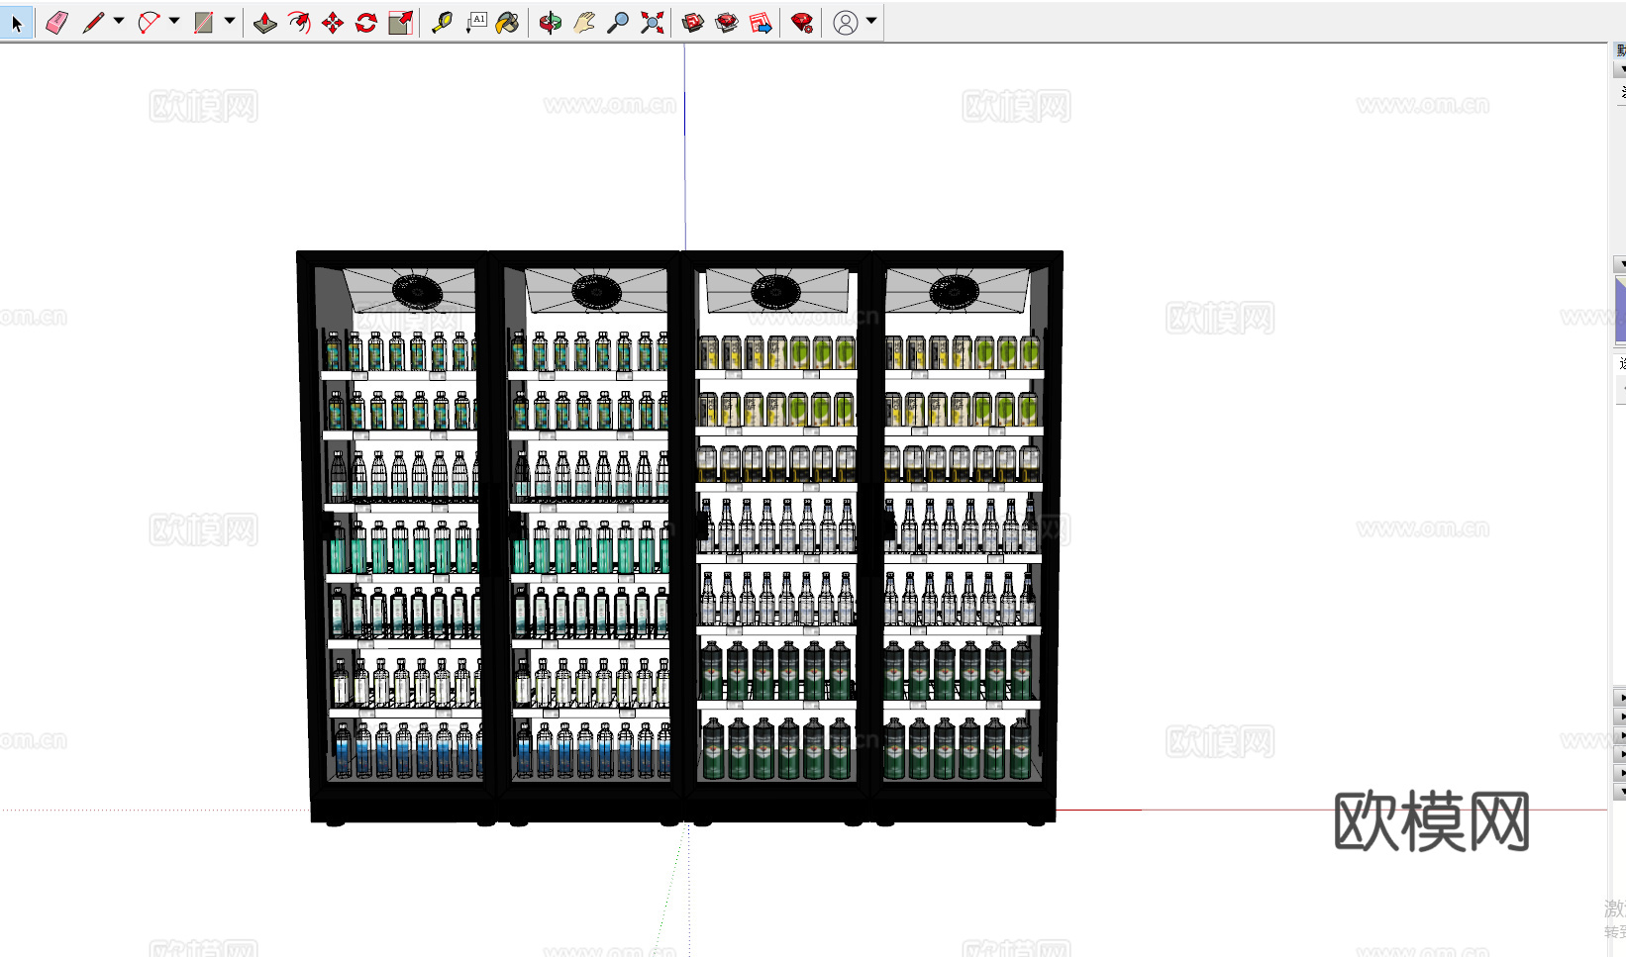The height and width of the screenshot is (957, 1626).
Task: Select the arrow Select tool
Action: coord(17,23)
